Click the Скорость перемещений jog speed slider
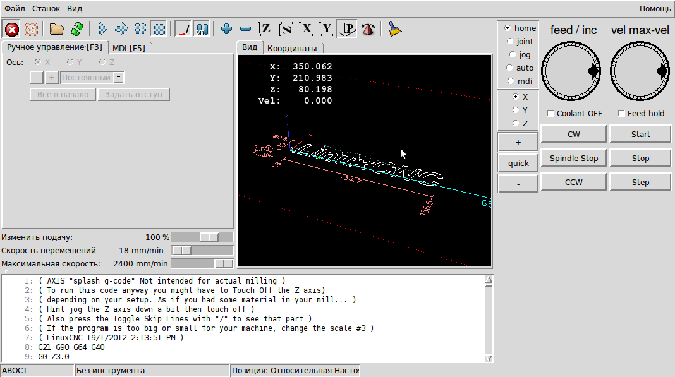The image size is (675, 377). coord(202,251)
